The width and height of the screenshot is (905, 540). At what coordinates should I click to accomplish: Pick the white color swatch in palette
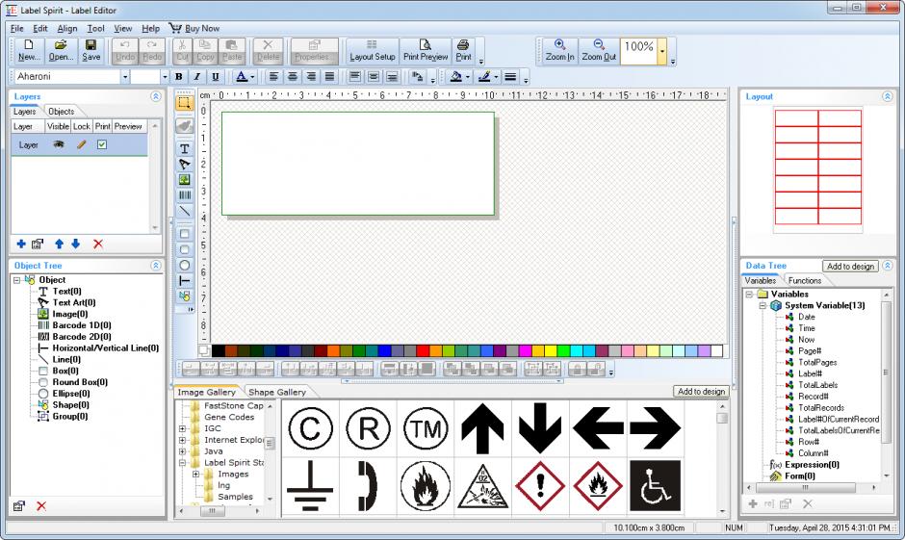716,350
